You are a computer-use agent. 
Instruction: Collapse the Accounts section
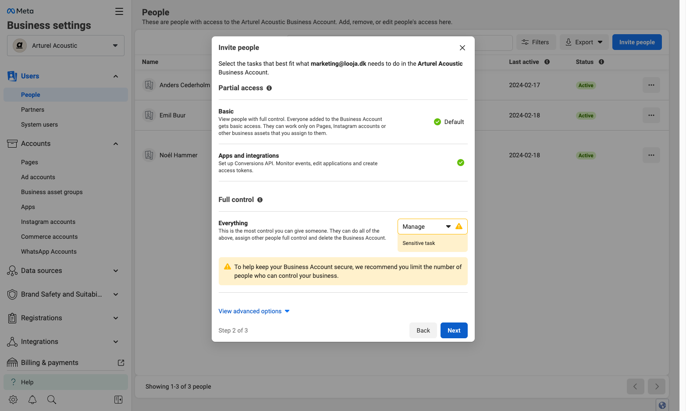(116, 144)
